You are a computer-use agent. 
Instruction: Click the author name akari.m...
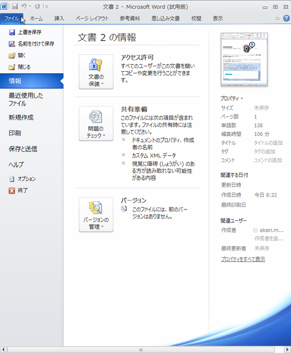tap(272, 230)
